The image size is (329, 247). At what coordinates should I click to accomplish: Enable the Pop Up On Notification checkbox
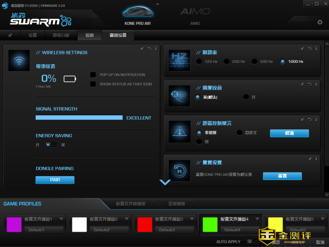(93, 75)
